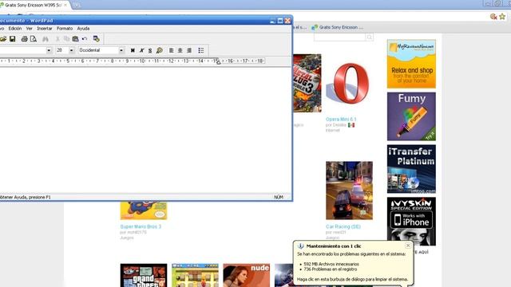Image resolution: width=511 pixels, height=287 pixels.
Task: Click the Copy icon in WordPad toolbar
Action: (66, 39)
